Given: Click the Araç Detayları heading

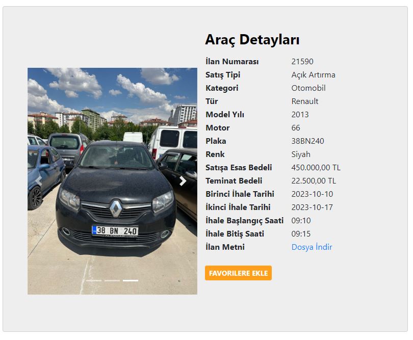Looking at the screenshot, I should click(252, 40).
